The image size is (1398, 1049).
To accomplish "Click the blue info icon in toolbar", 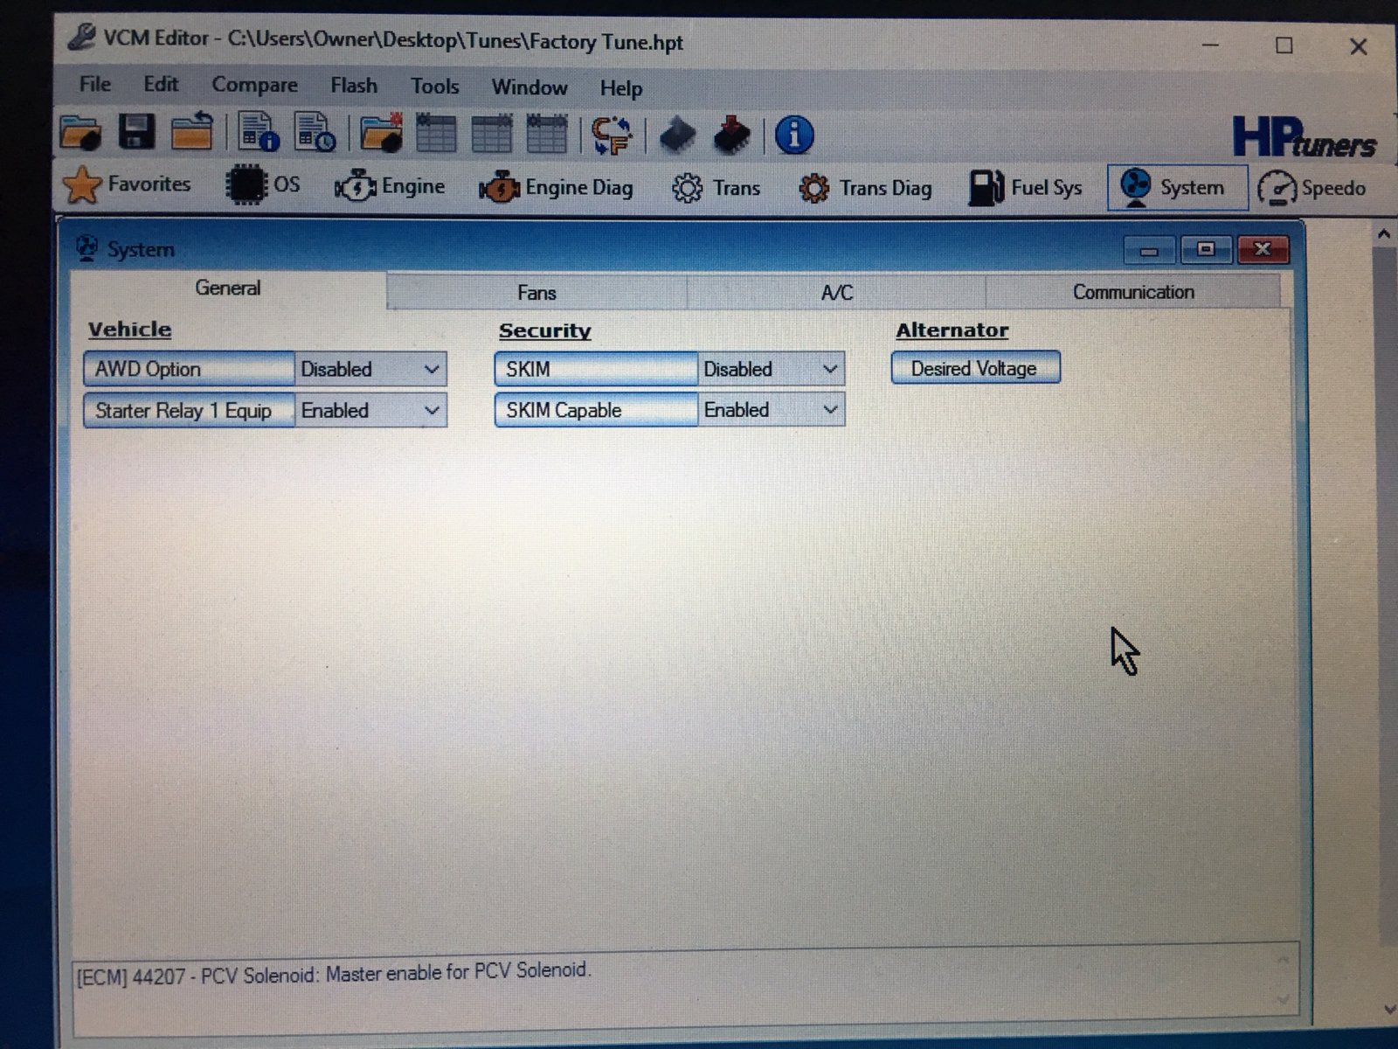I will [x=793, y=135].
